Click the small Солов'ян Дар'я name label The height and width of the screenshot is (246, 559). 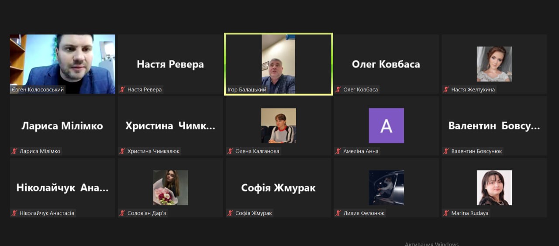click(x=147, y=213)
